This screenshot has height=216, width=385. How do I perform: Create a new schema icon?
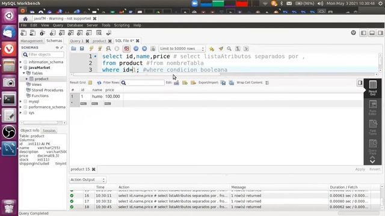52,32
